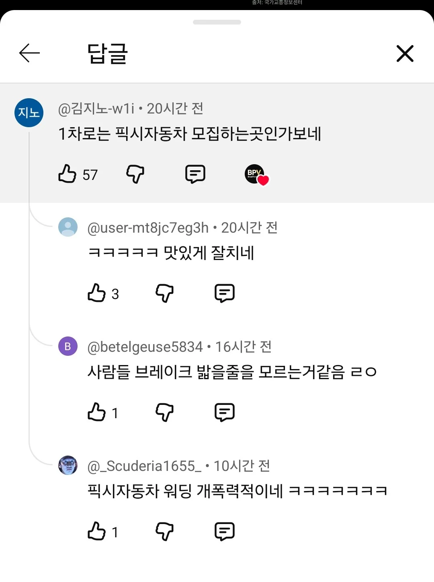
Task: Reply to @_Scuderia1655_'s comment
Action: (225, 531)
